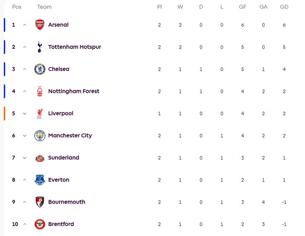Click the Liverpool club crest

[x=40, y=113]
